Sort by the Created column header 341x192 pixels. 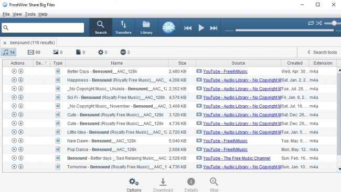coord(295,63)
